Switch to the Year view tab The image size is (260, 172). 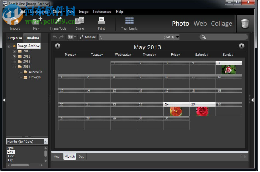pos(57,156)
